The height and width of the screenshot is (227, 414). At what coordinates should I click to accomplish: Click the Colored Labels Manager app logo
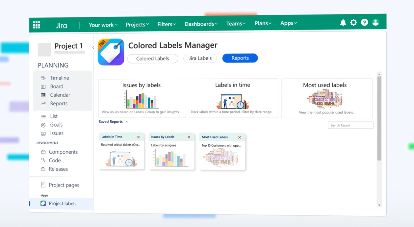111,52
